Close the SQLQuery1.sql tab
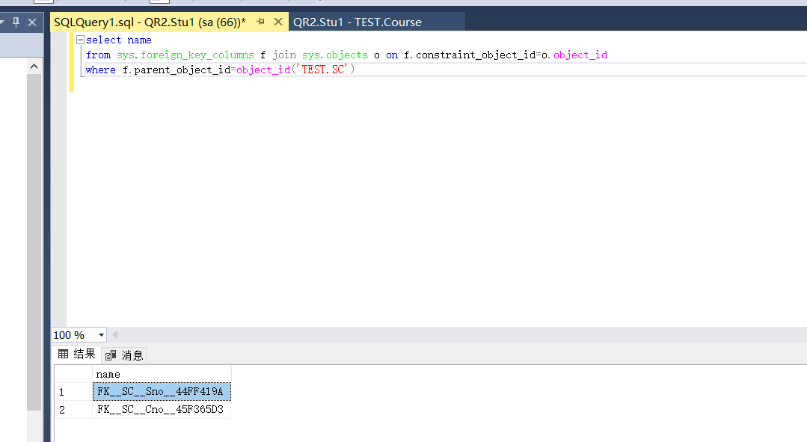The width and height of the screenshot is (807, 442). tap(278, 22)
